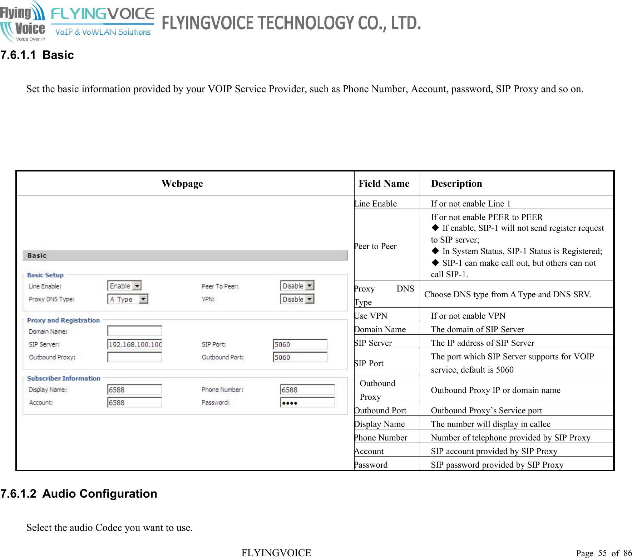Click the '7.6.1.1 Basic' heading
Viewport: 632px width, 558px height.
[x=37, y=55]
